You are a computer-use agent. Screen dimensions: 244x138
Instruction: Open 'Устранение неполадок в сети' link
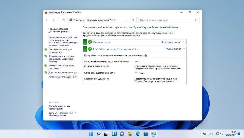63,77
